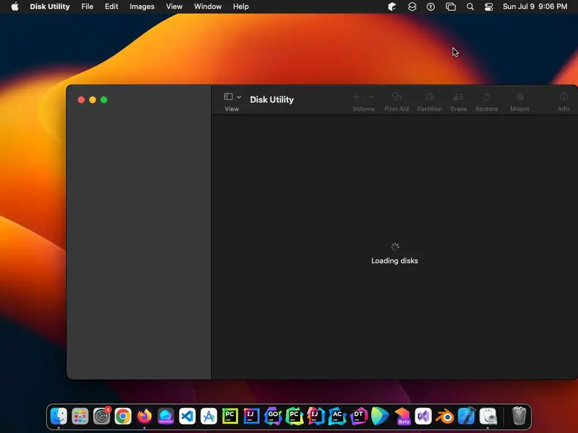Open the View options chevron dropdown

point(239,97)
